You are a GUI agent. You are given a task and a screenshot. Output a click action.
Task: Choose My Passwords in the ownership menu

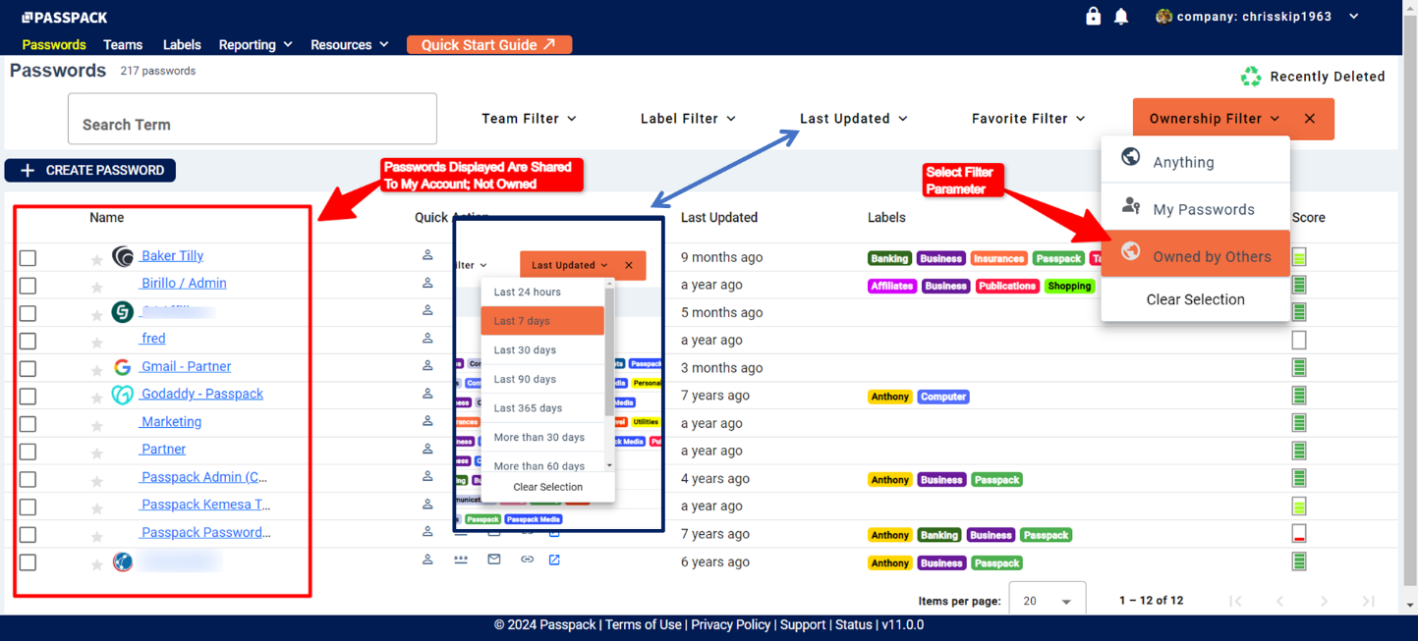(x=1195, y=207)
